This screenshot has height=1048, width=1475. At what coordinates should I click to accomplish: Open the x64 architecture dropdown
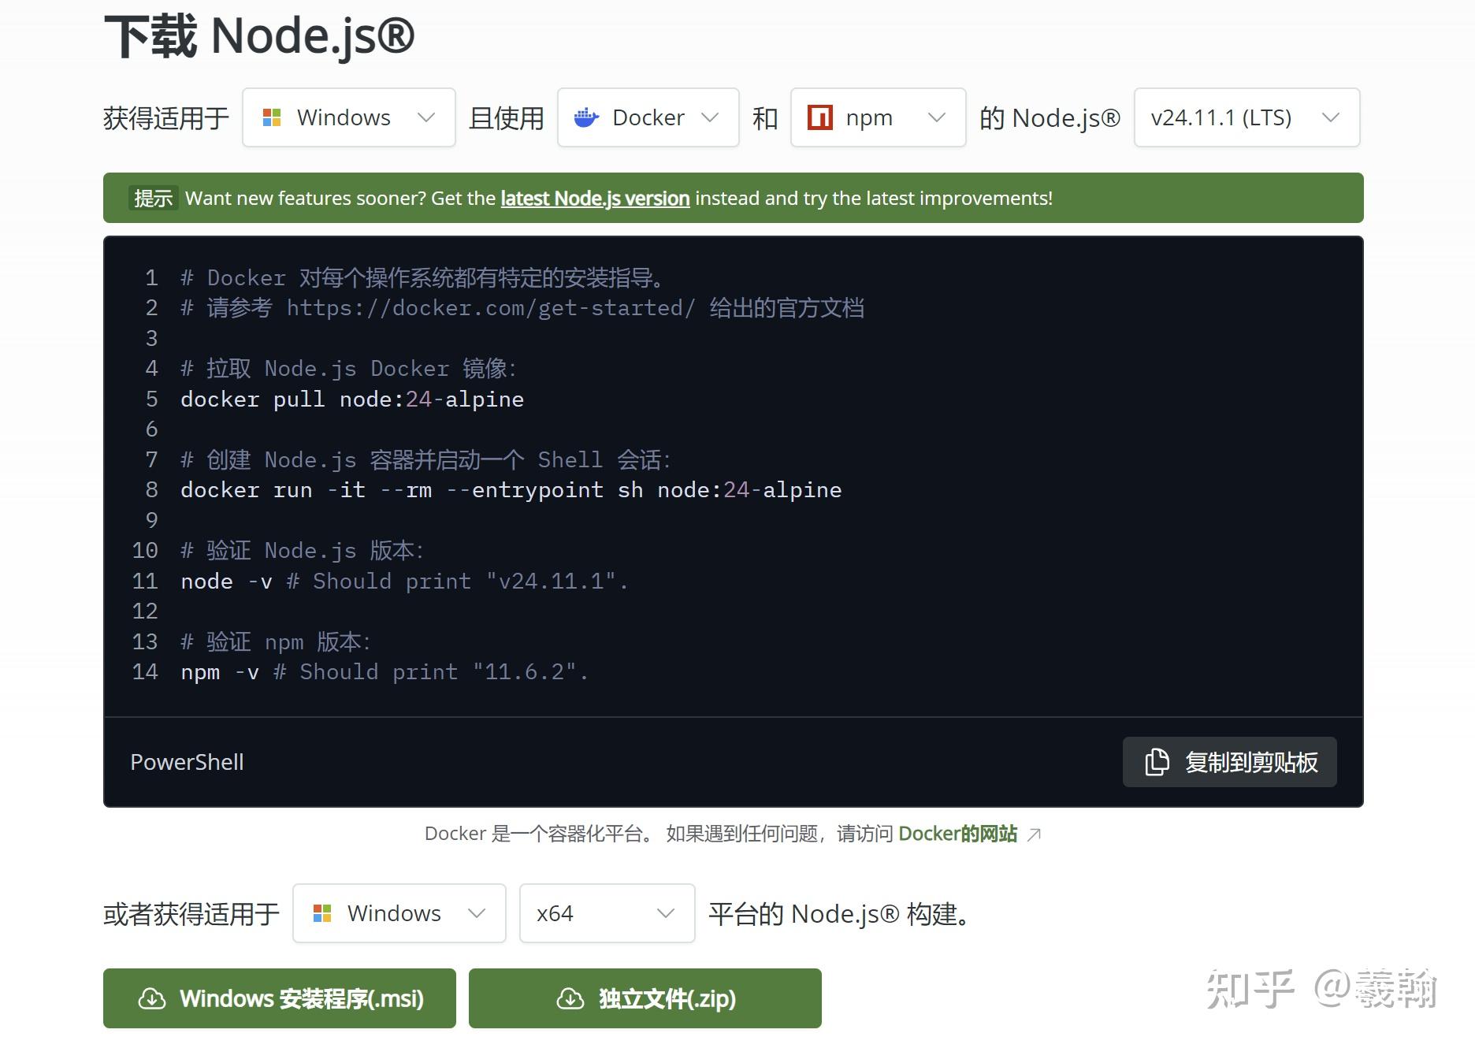pyautogui.click(x=607, y=913)
